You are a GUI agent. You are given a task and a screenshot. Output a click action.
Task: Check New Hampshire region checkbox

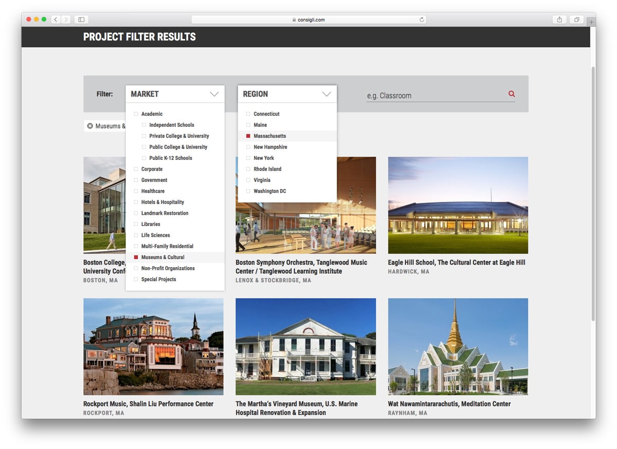click(x=248, y=147)
